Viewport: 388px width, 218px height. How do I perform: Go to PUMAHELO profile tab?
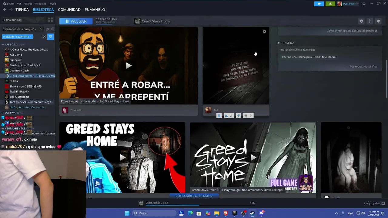point(95,10)
